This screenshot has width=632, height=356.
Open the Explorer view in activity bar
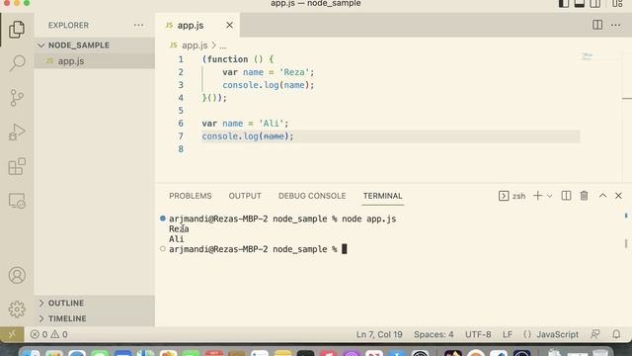pos(17,30)
